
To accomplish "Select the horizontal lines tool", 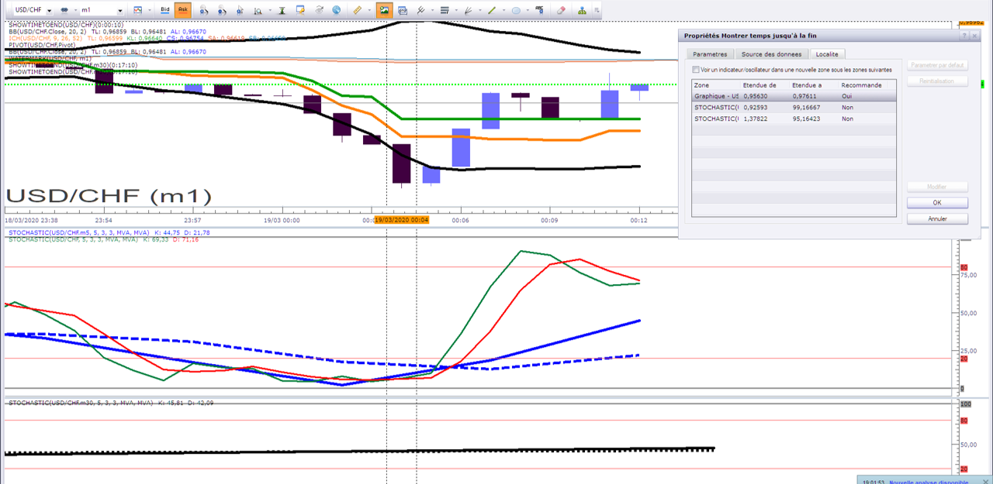I will tap(445, 10).
